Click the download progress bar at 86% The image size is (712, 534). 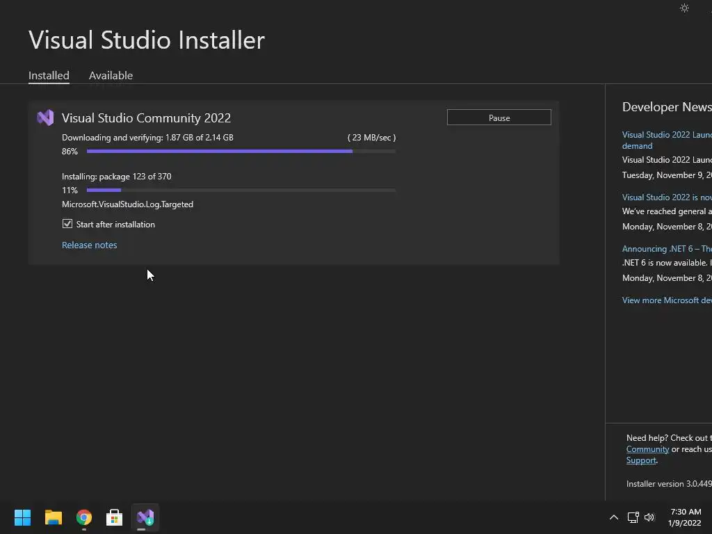tap(241, 151)
